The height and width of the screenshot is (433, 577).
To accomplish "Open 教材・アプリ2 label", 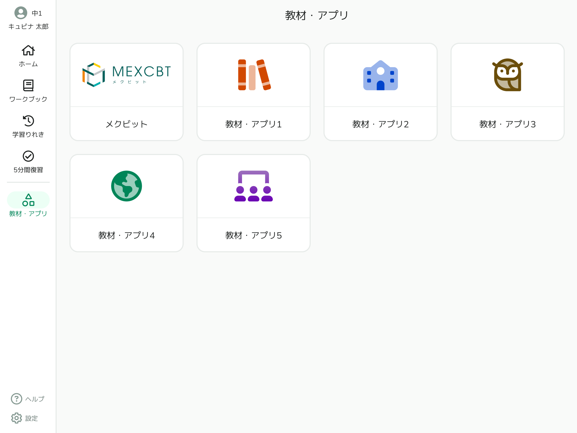I will pyautogui.click(x=380, y=124).
